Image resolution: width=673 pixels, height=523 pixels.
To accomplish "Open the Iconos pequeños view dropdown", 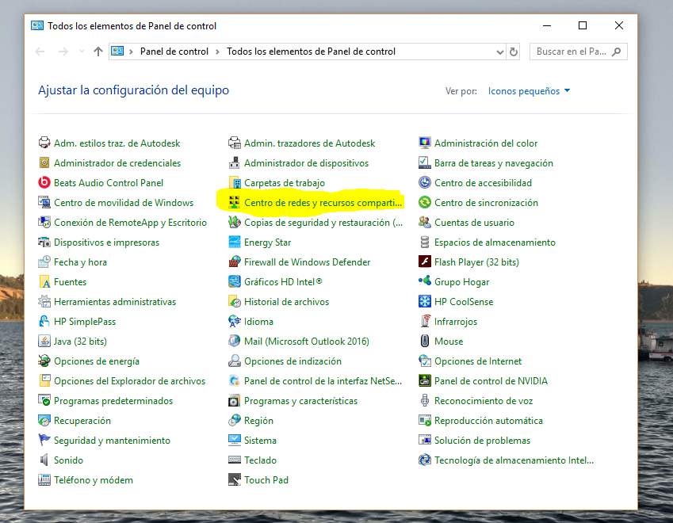I will pyautogui.click(x=529, y=91).
